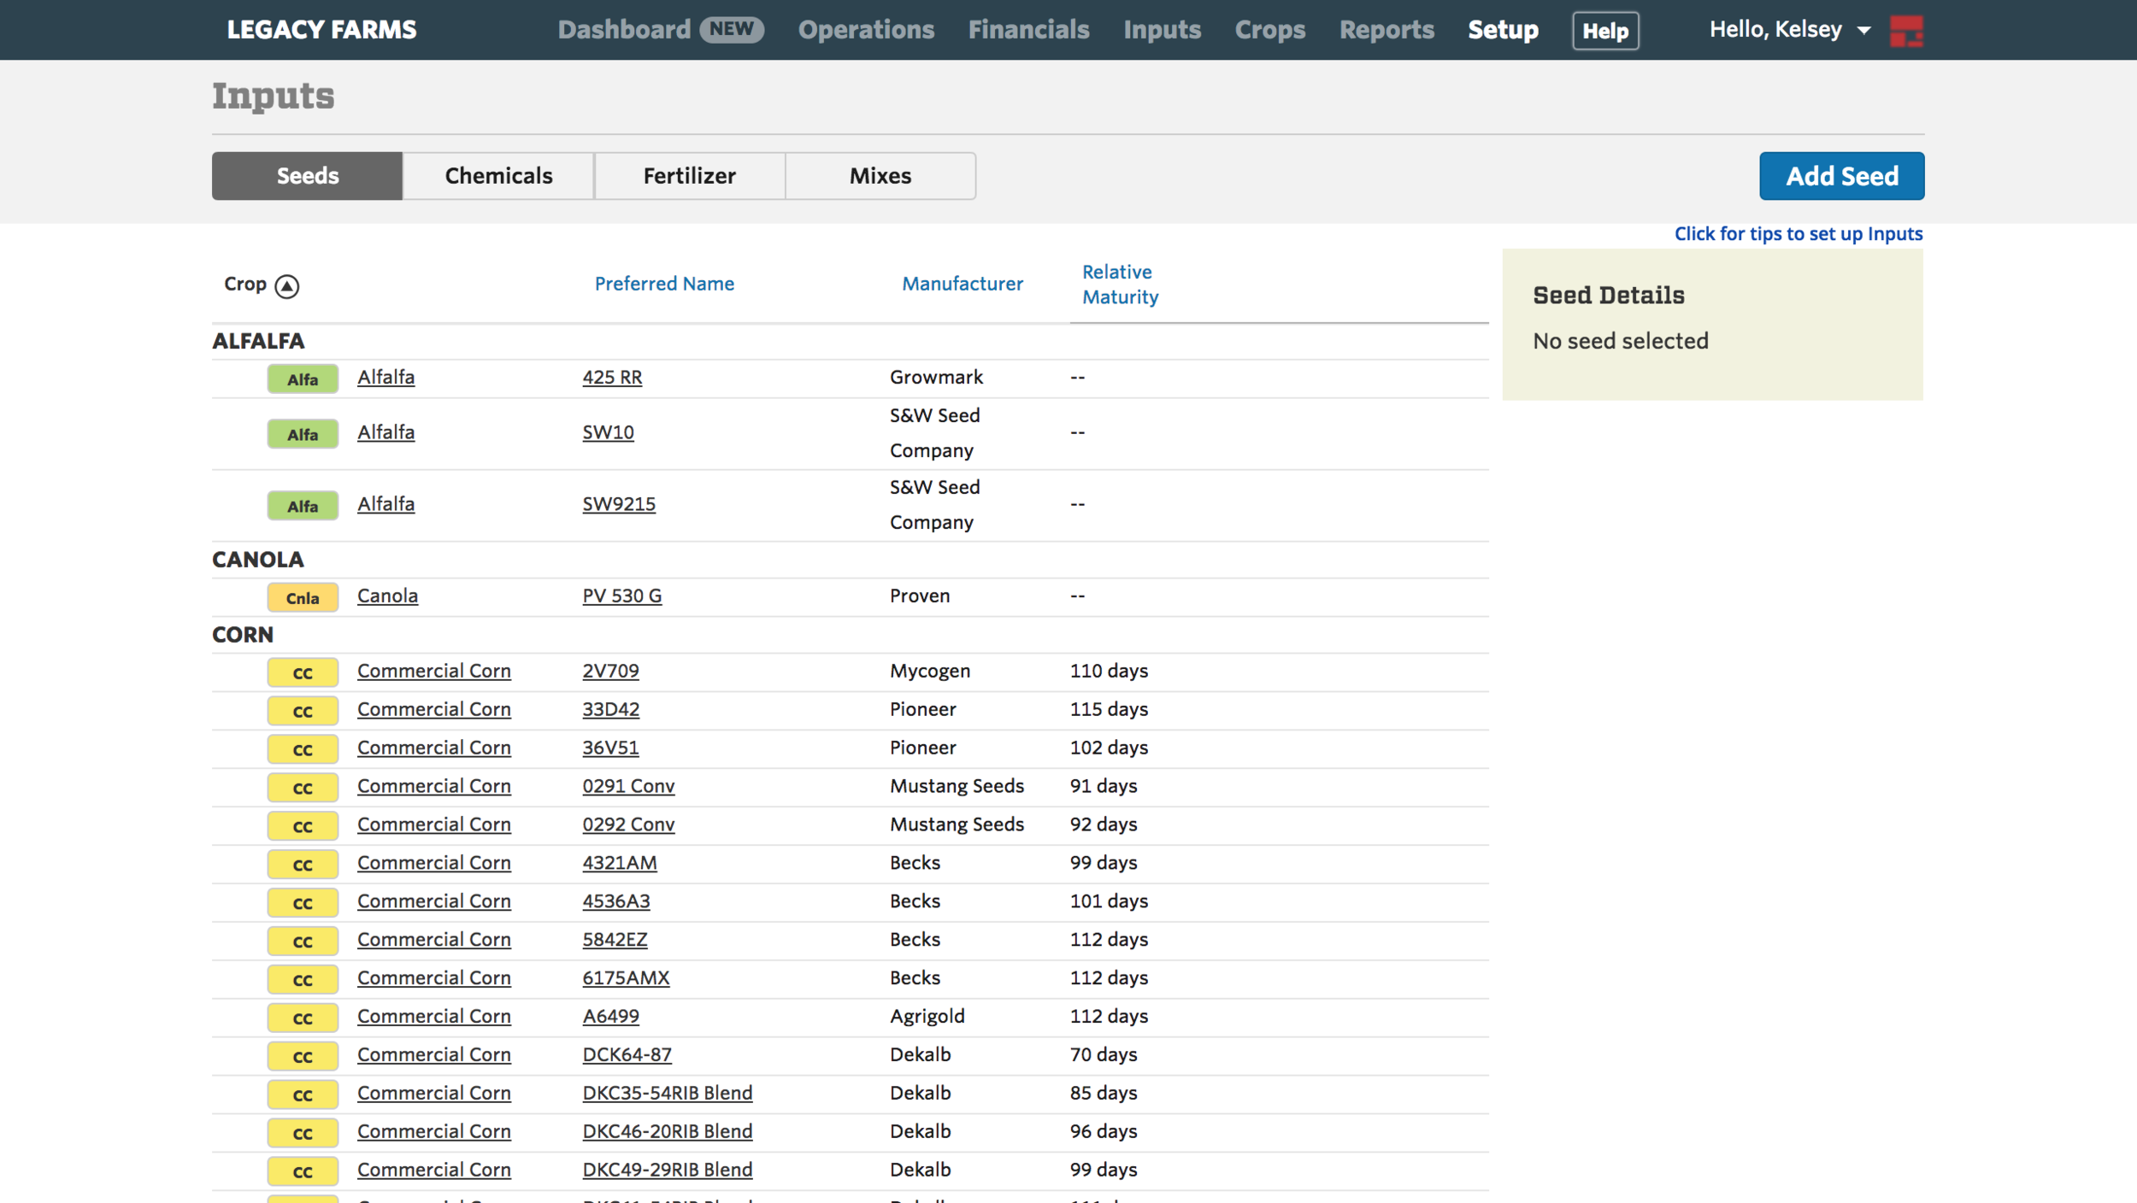Click Commercial Corn link in 2V709 row
The image size is (2137, 1203).
tap(433, 672)
